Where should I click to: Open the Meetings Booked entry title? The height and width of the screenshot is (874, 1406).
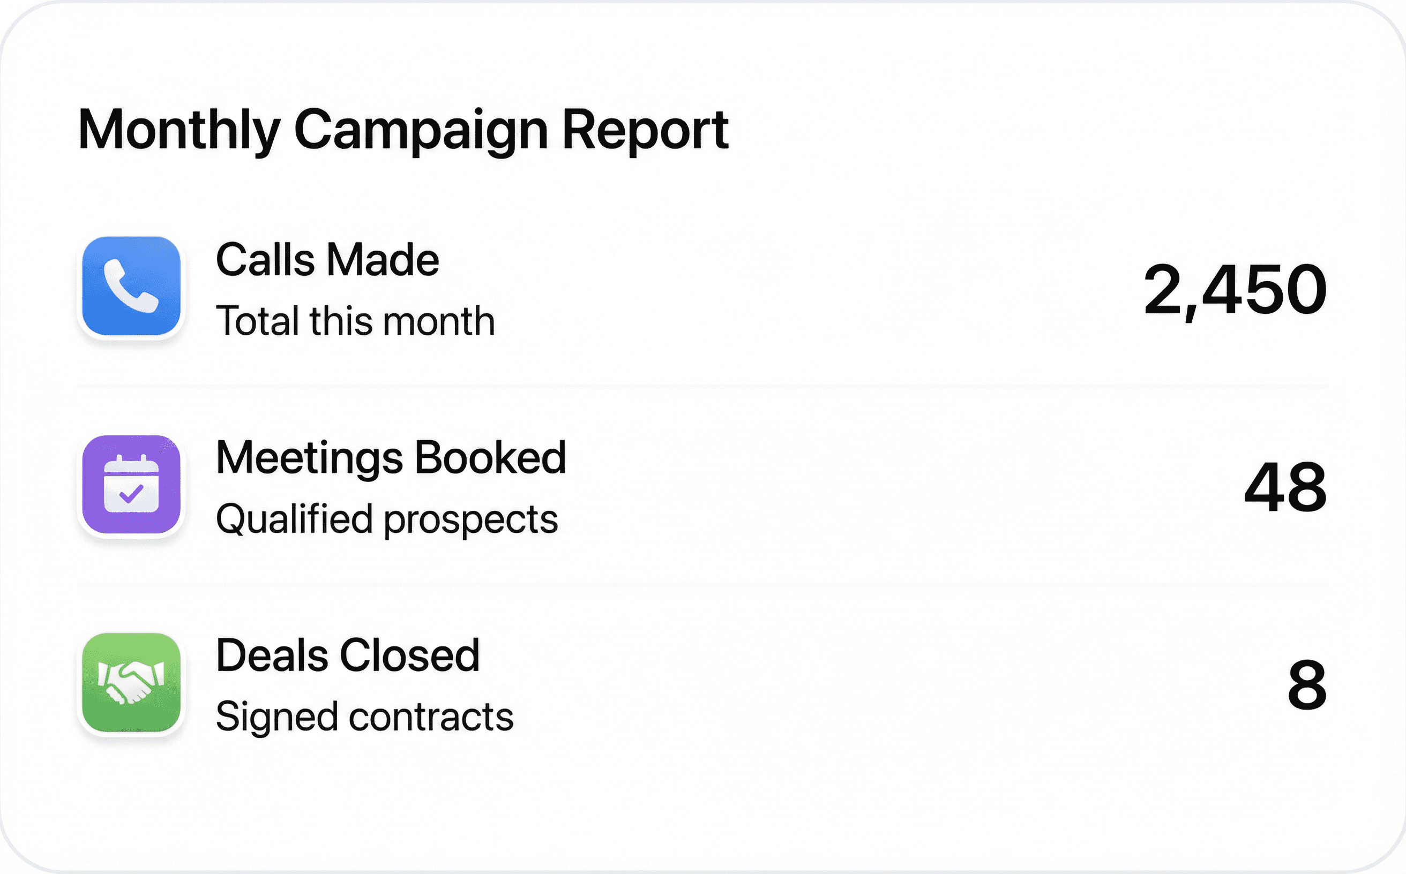click(391, 458)
